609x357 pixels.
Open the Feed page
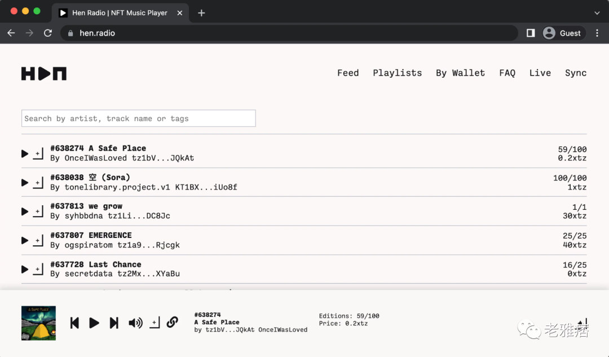tap(348, 73)
